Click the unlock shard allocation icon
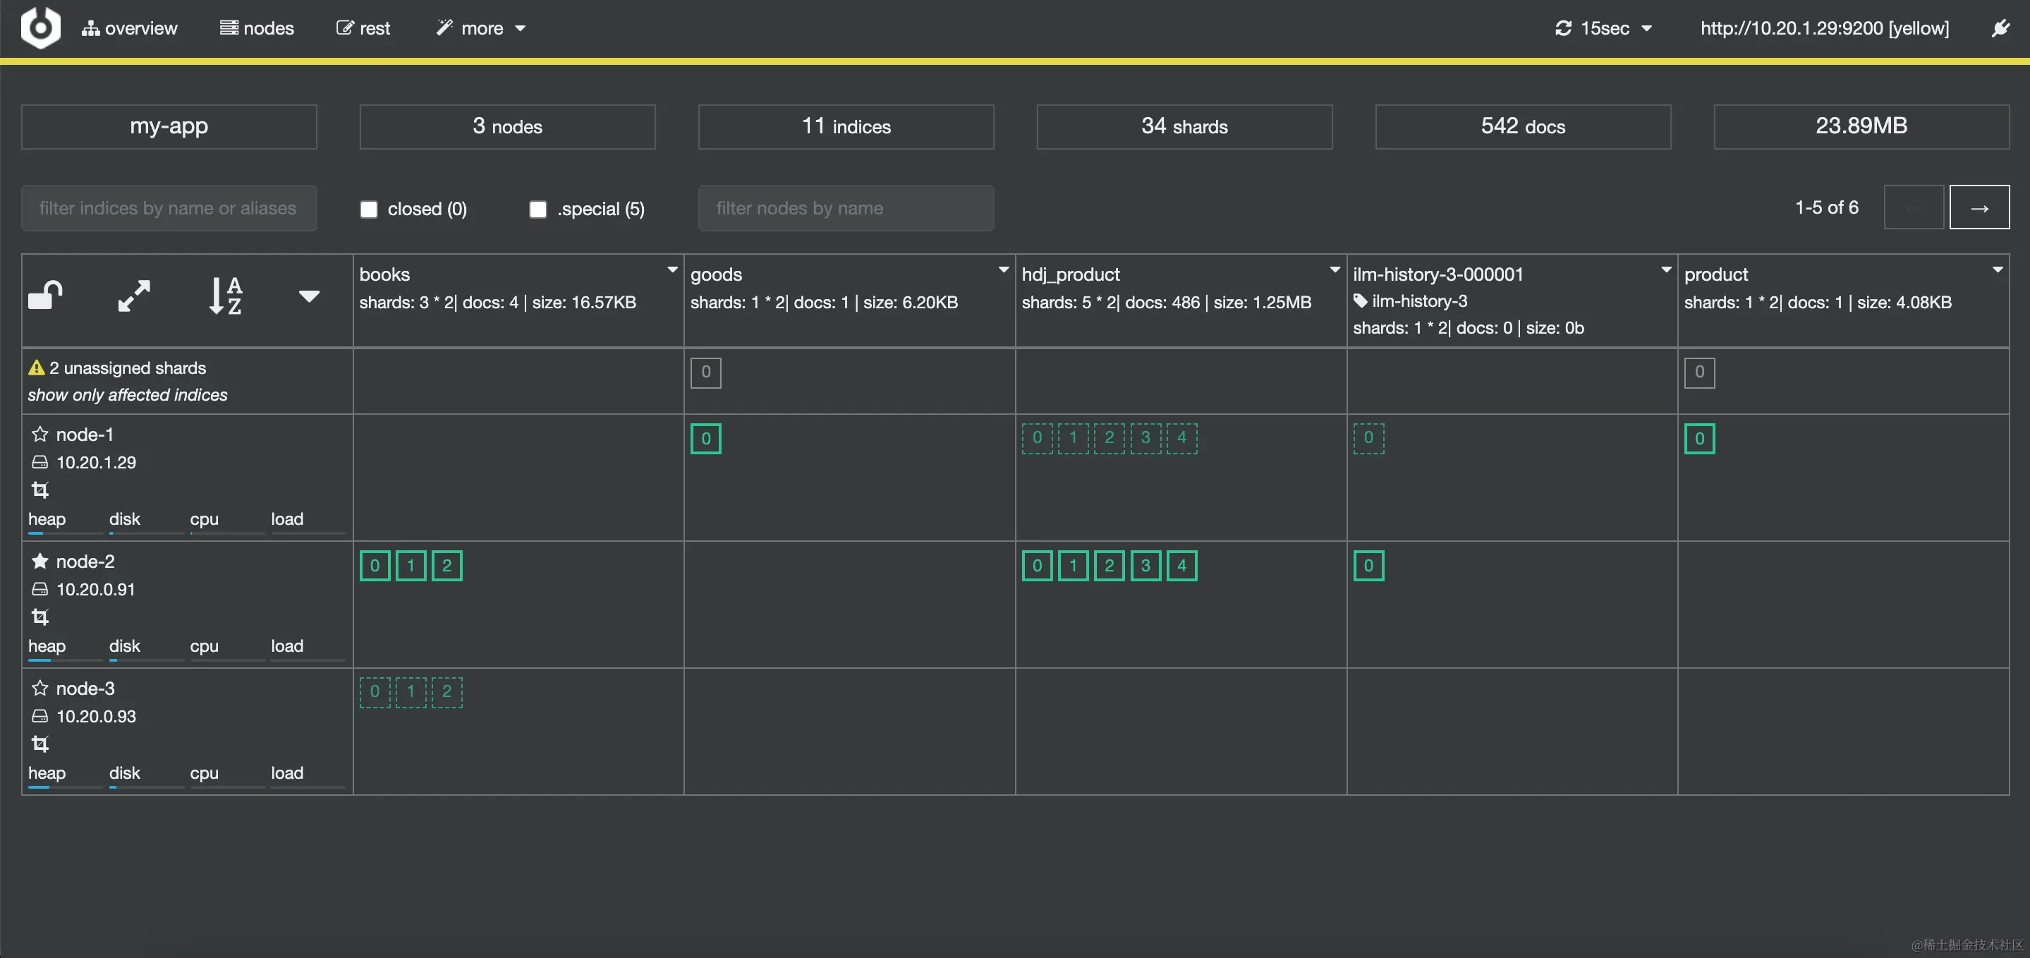The width and height of the screenshot is (2030, 958). point(45,296)
